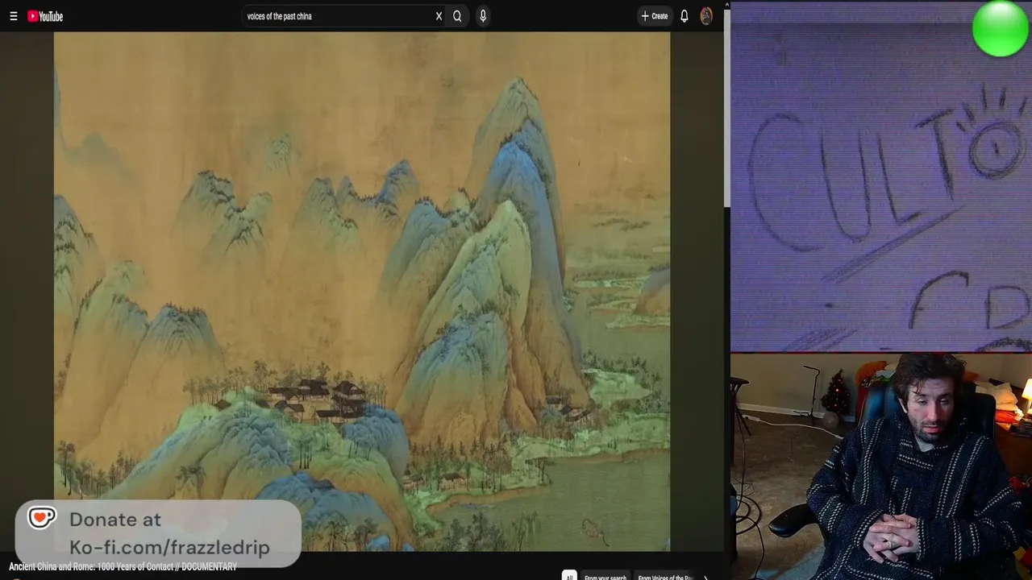Open the YouTube hamburger guide menu
This screenshot has width=1032, height=580.
pyautogui.click(x=14, y=16)
